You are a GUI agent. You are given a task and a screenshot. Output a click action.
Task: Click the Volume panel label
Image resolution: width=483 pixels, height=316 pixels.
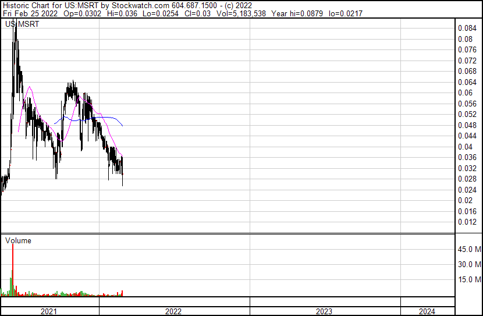[x=18, y=240]
